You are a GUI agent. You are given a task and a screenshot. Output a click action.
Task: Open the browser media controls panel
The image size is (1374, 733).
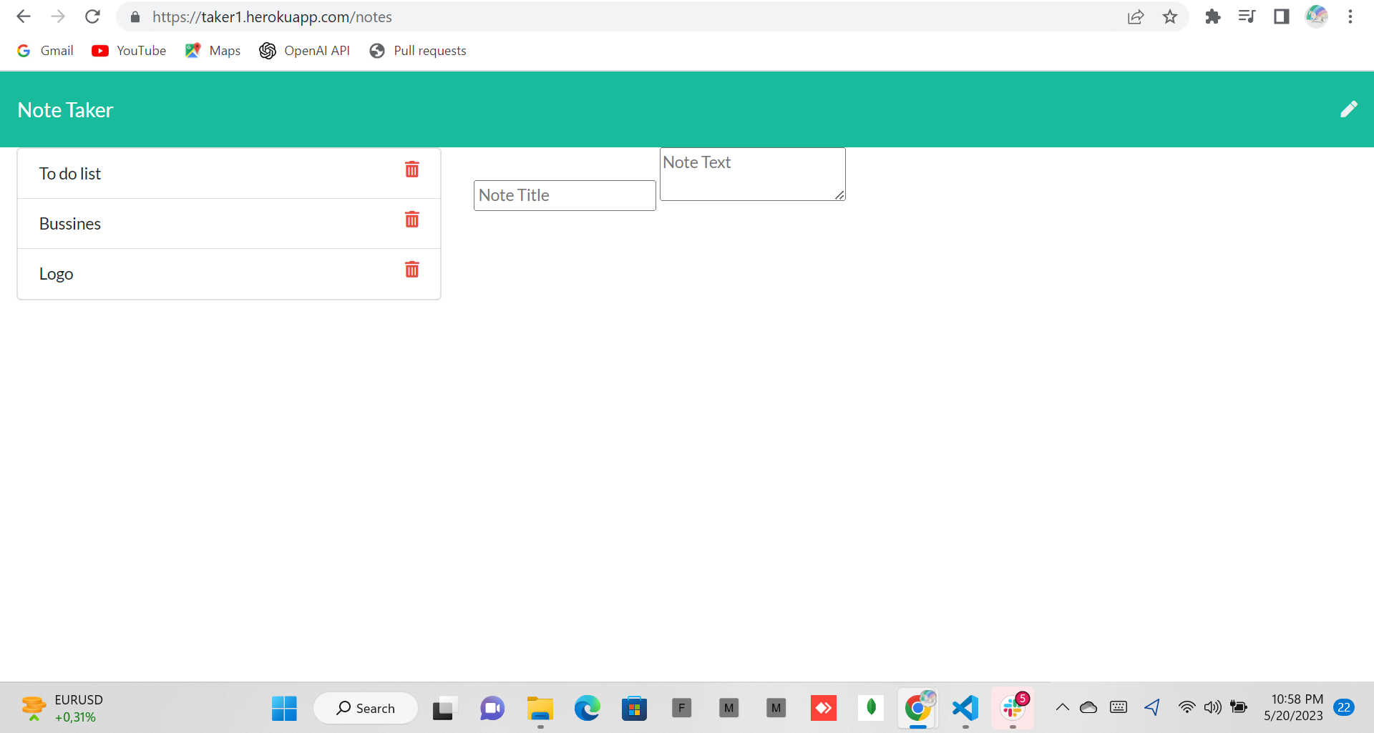(1247, 16)
